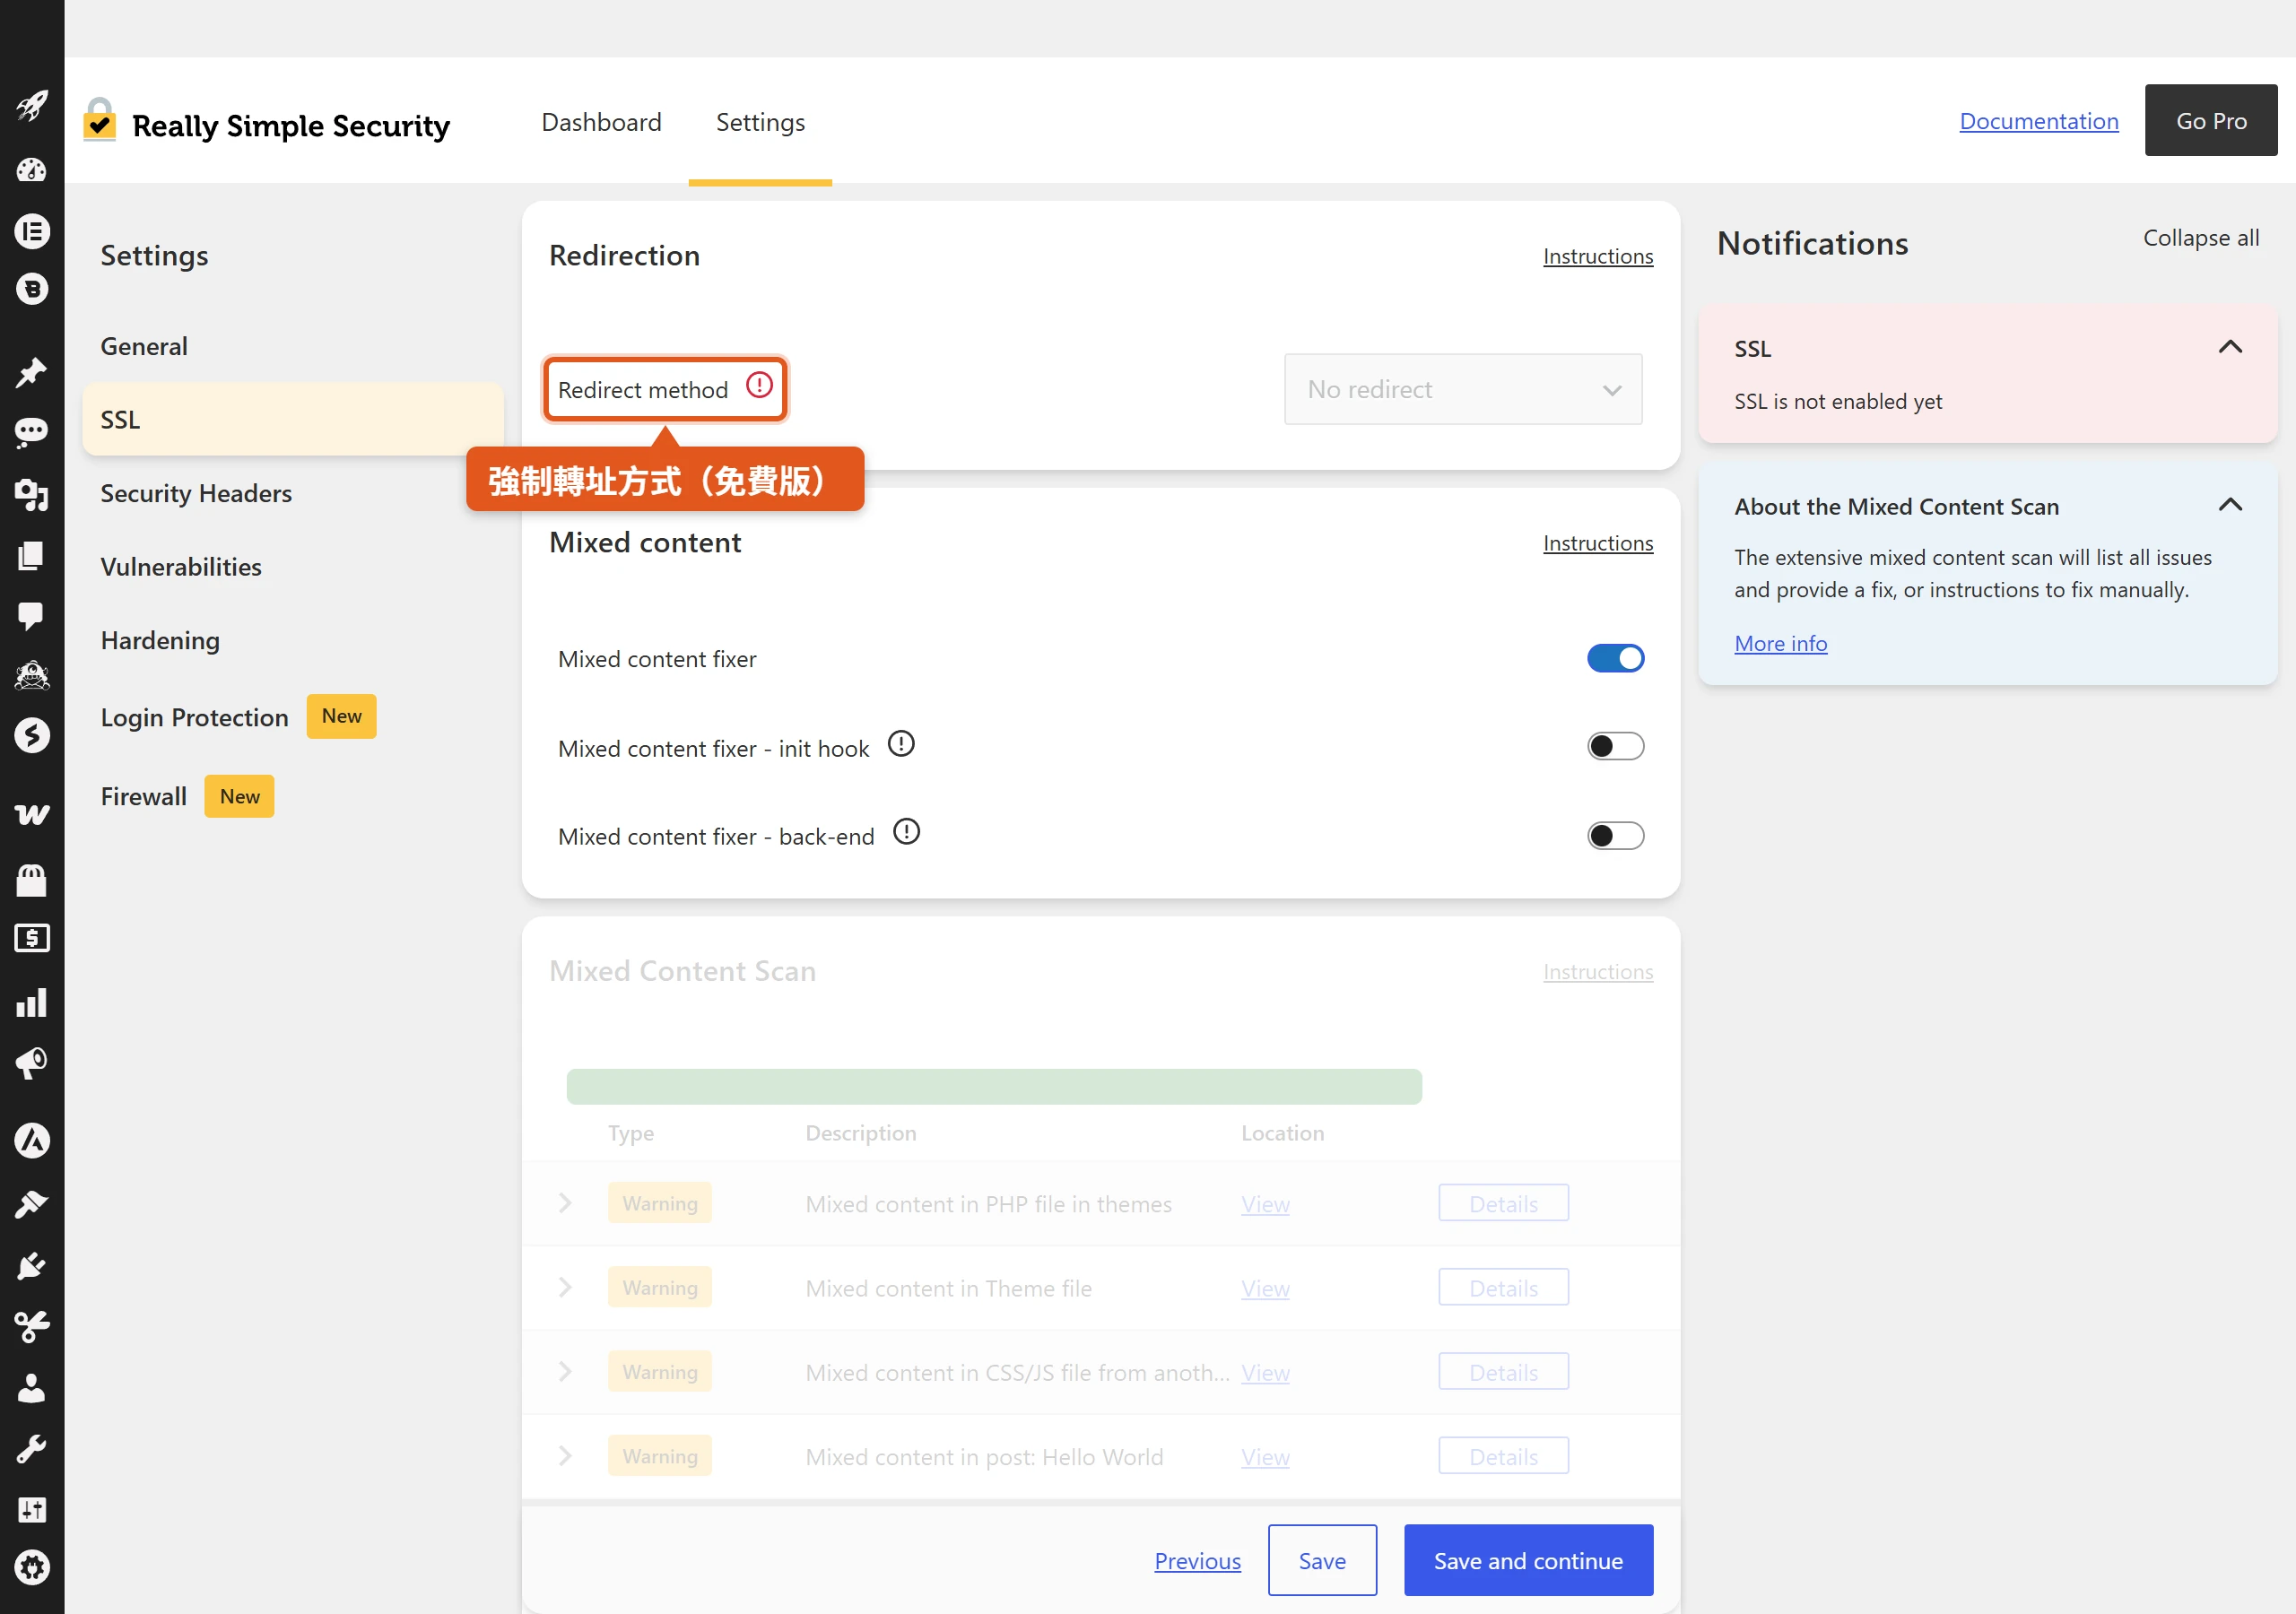Follow the More info link

click(1780, 643)
